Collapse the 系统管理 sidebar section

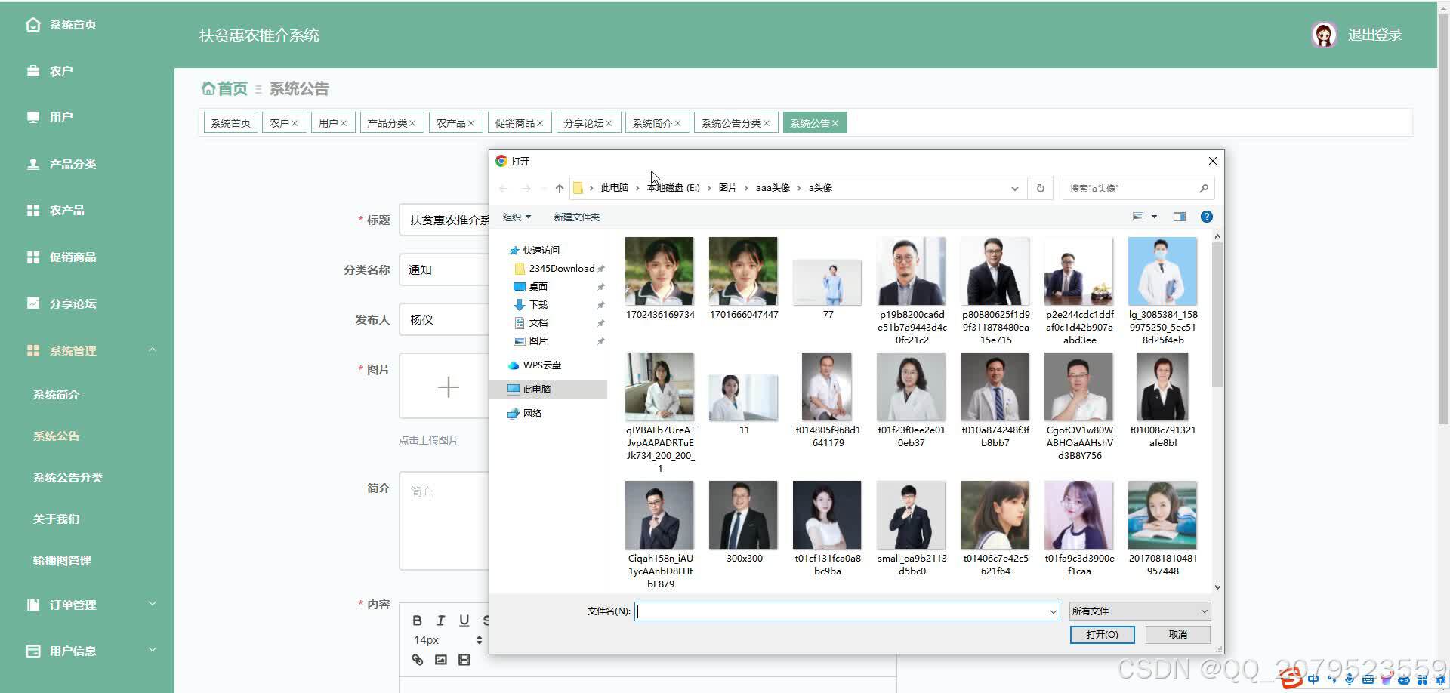[153, 350]
